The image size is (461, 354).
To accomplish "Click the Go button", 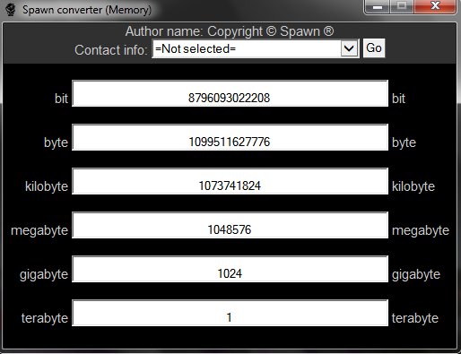I will click(x=374, y=48).
